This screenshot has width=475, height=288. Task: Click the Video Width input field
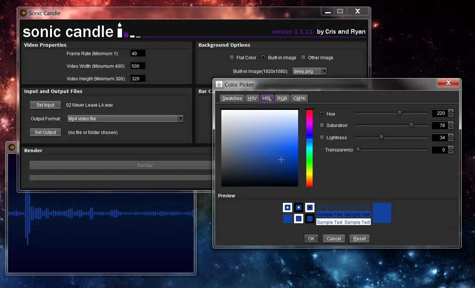click(138, 66)
